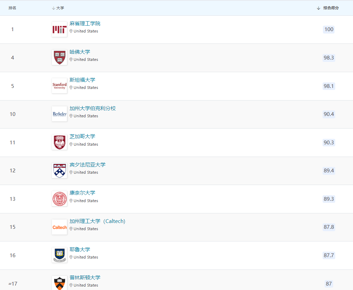Click the location pin under 耶鲁大学
The height and width of the screenshot is (290, 353).
71,257
